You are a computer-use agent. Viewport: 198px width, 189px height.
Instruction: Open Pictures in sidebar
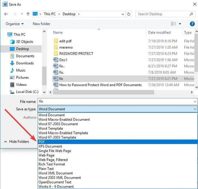point(19,77)
